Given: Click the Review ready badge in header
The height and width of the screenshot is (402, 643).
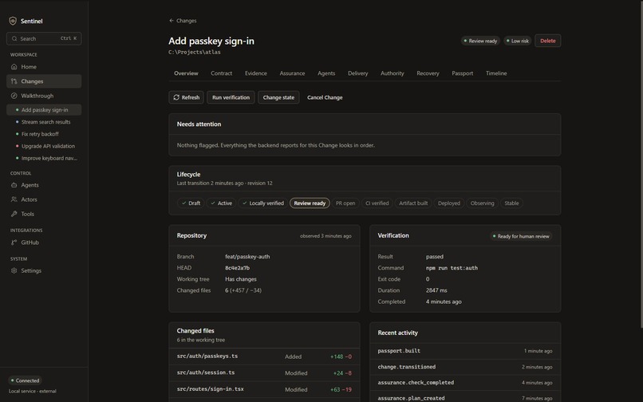Looking at the screenshot, I should [x=480, y=41].
